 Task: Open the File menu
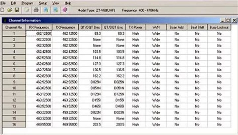click(3, 3)
